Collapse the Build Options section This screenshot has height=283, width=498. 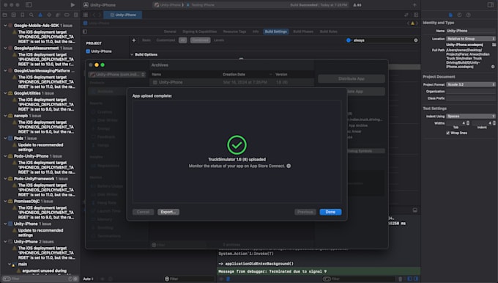(x=132, y=54)
